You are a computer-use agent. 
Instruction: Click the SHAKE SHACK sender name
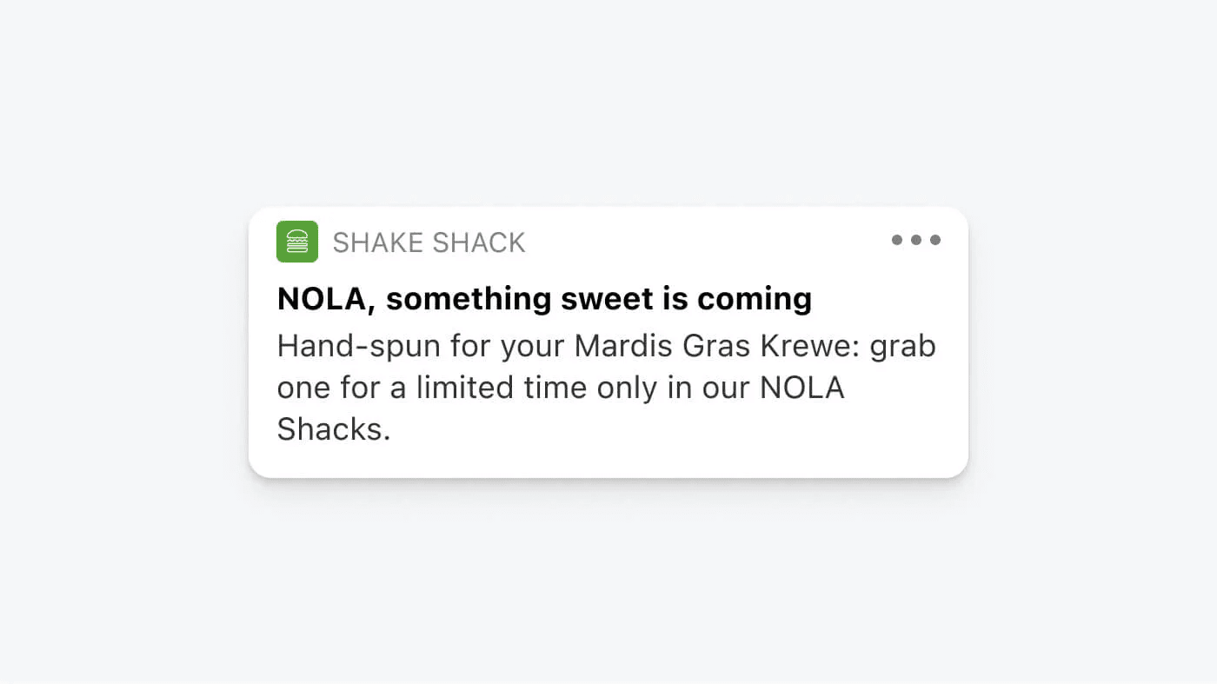click(x=429, y=242)
